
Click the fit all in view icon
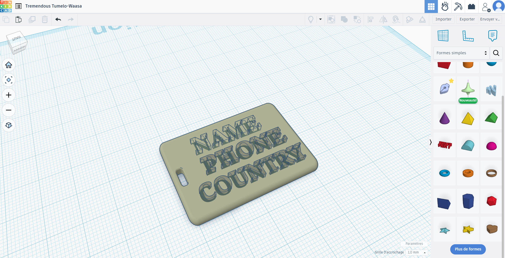coord(9,80)
